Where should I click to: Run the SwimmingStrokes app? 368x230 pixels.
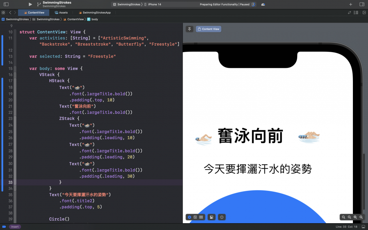pyautogui.click(x=30, y=4)
